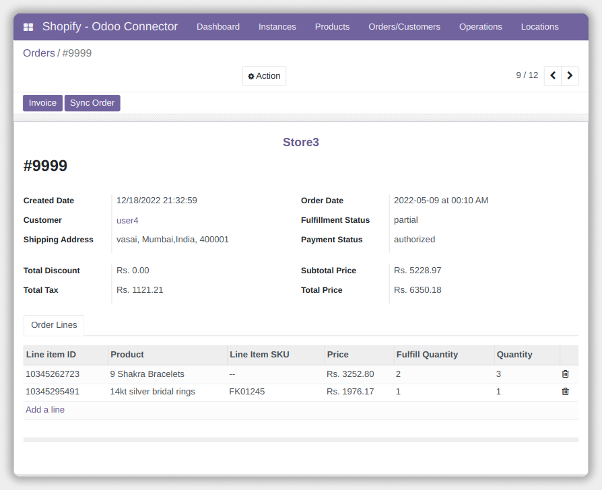This screenshot has height=490, width=602.
Task: Click the Invoice button
Action: coord(42,103)
